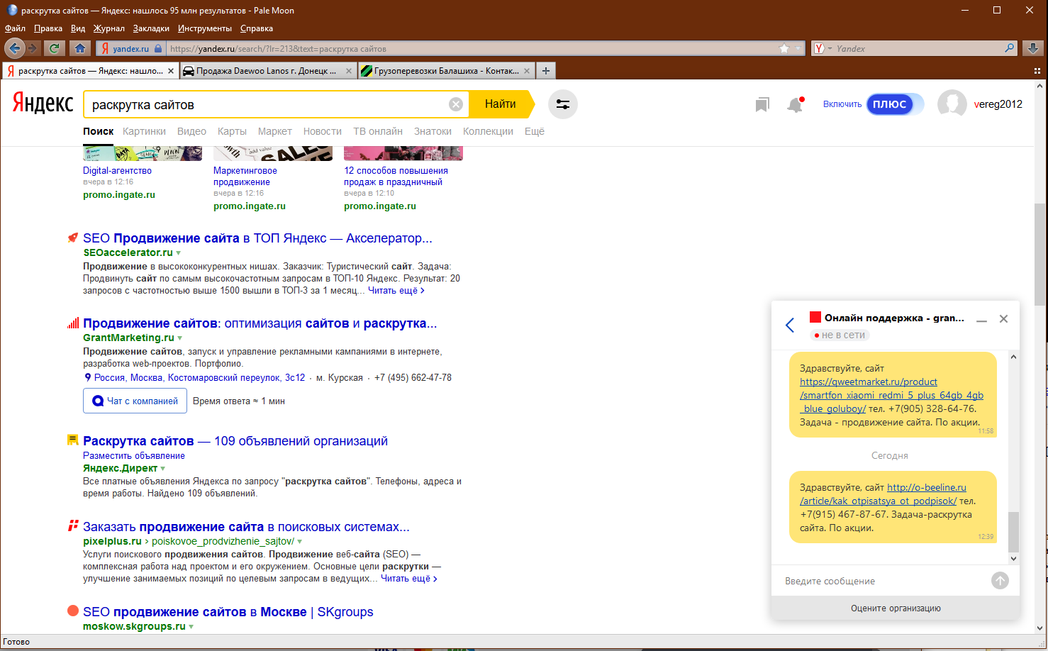Open a new browser tab with plus button
Screen dimensions: 1048x651
pyautogui.click(x=545, y=70)
